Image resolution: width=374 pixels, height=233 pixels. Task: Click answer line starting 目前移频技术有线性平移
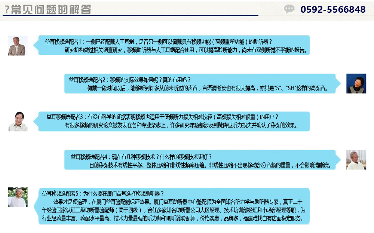(x=210, y=165)
